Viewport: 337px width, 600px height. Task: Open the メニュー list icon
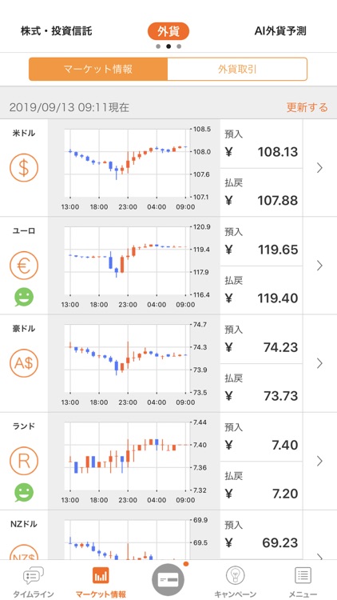tap(303, 575)
